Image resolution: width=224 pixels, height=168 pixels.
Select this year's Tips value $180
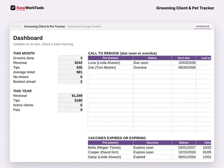pyautogui.click(x=71, y=100)
